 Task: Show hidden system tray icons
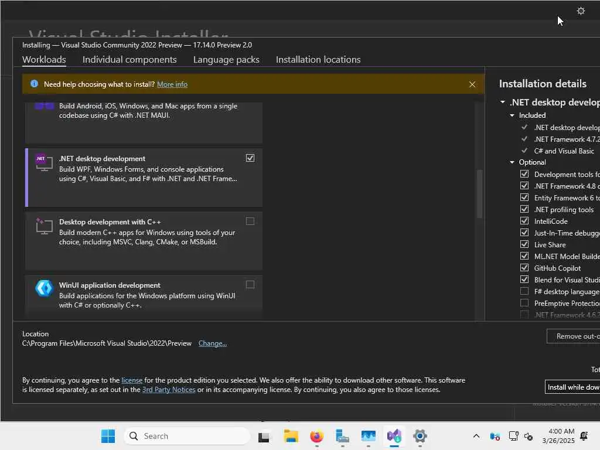pos(476,436)
